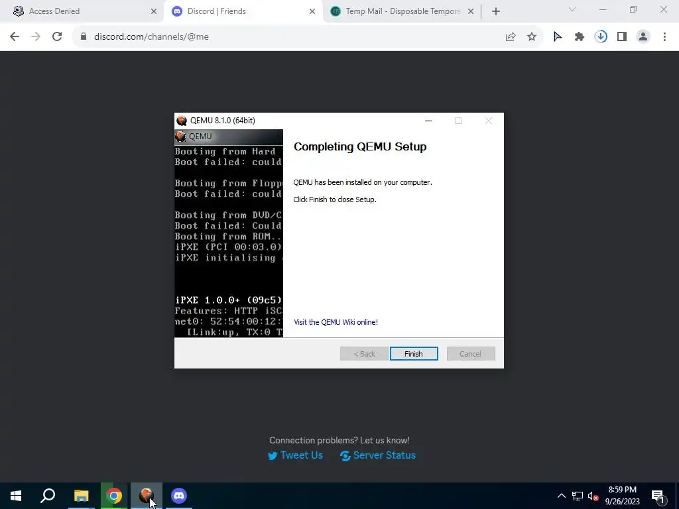Click Finish in the QEMU setup
679x509 pixels.
tap(414, 354)
